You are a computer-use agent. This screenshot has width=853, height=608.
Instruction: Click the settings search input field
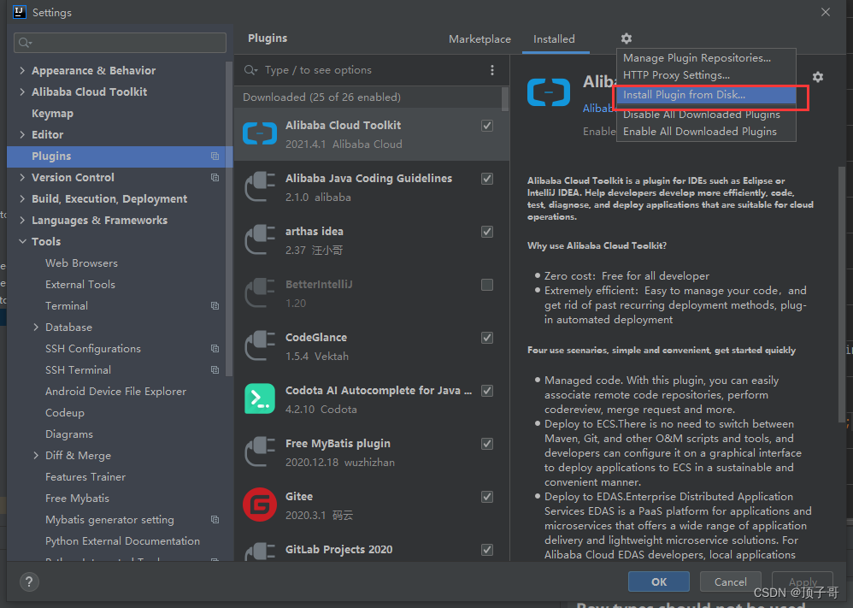(x=120, y=43)
